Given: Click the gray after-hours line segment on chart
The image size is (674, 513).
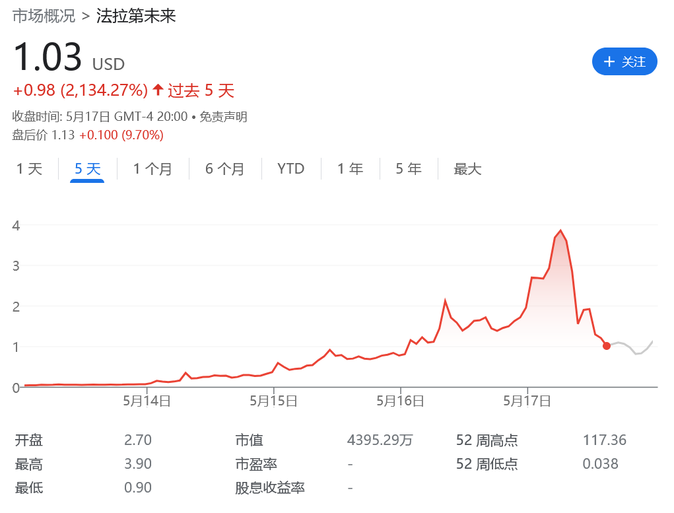Looking at the screenshot, I should (x=632, y=347).
